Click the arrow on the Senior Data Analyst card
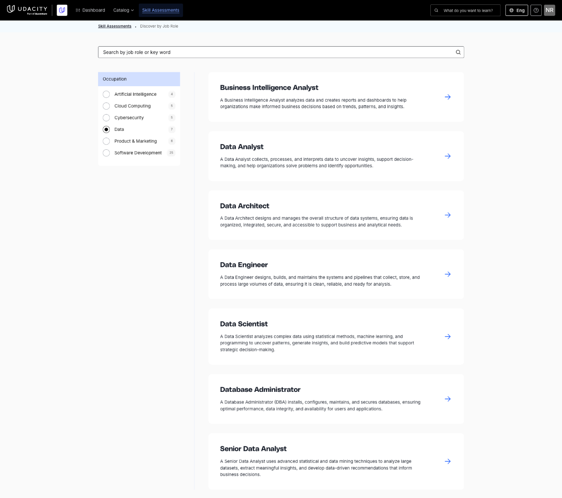562x498 pixels. (x=448, y=461)
